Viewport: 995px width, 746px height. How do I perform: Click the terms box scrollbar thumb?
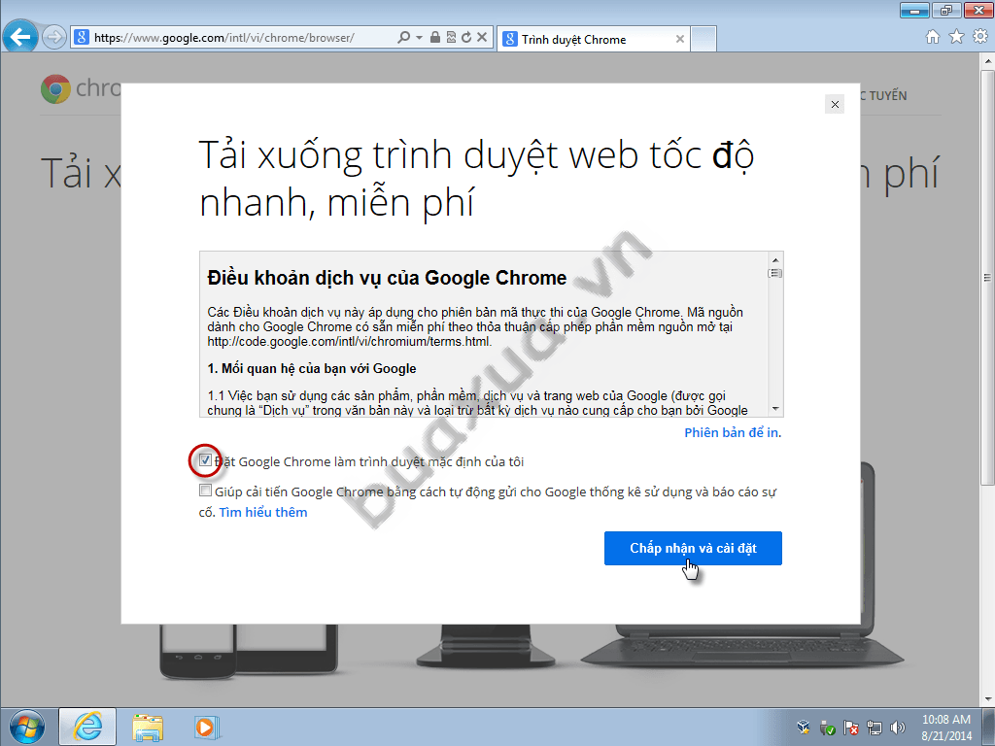(774, 273)
